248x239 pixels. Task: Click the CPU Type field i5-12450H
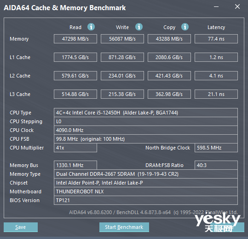[x=146, y=113]
